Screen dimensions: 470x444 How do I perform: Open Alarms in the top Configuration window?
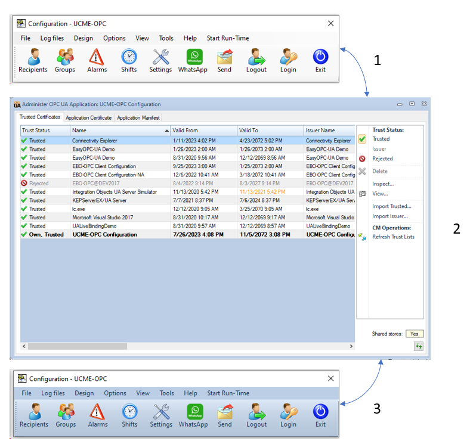(97, 61)
